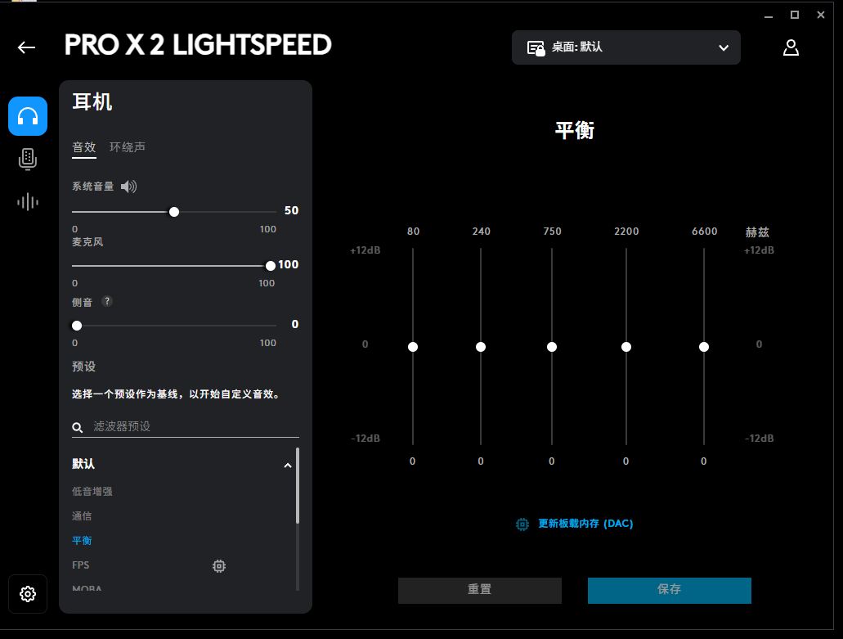Select the FPS preset
Image resolution: width=843 pixels, height=639 pixels.
[x=81, y=565]
